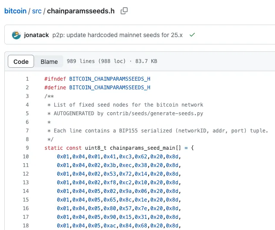The height and width of the screenshot is (230, 275).
Task: Select line number 16
Action: (26, 208)
